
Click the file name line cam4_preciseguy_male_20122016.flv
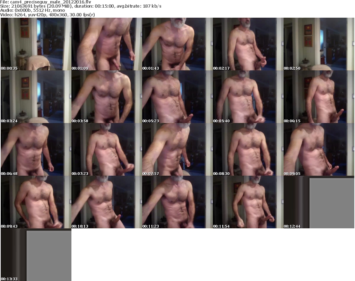45,2
